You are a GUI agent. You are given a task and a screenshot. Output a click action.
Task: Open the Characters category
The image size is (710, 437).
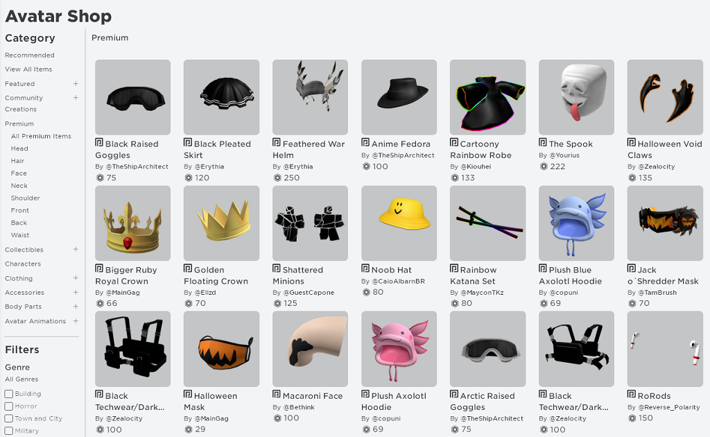(23, 264)
